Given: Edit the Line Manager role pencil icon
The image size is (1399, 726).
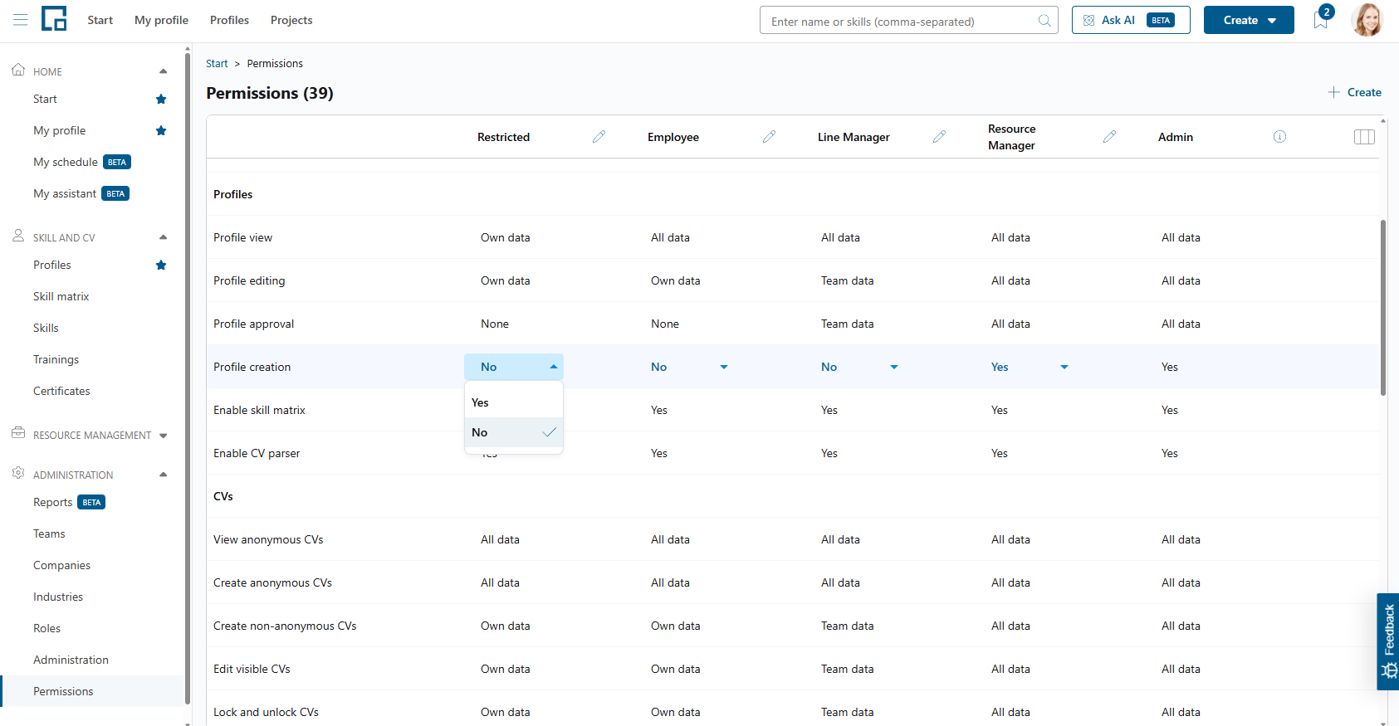Looking at the screenshot, I should (x=939, y=137).
